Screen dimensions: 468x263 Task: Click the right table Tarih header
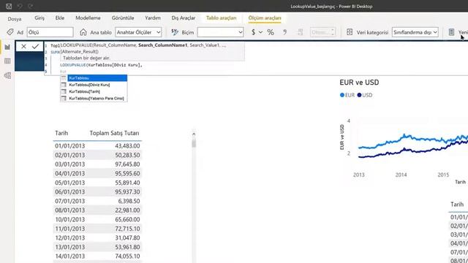tap(457, 205)
